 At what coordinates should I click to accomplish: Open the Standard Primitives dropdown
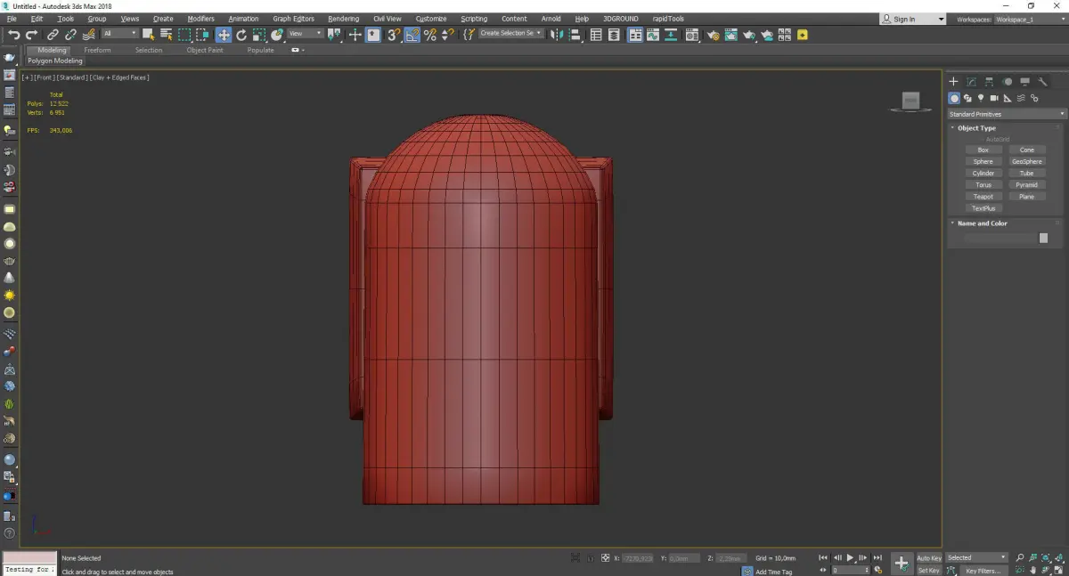1007,114
